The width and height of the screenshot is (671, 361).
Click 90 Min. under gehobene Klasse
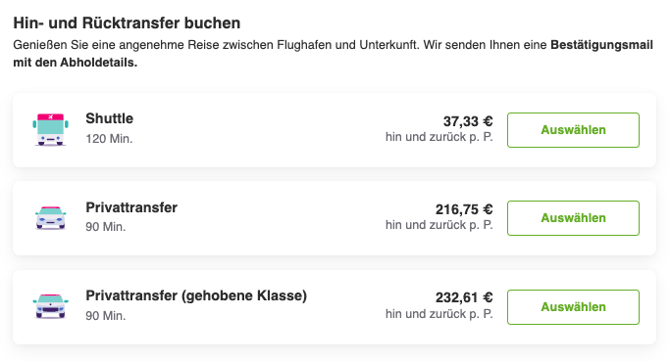pos(106,316)
